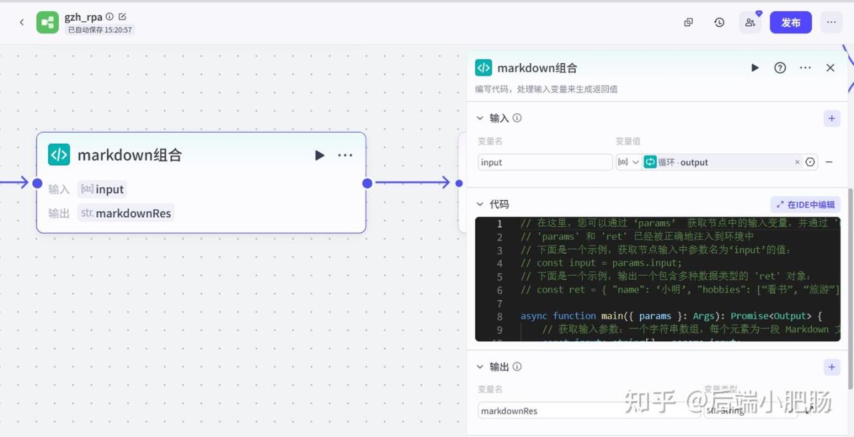Test-run node from side panel play icon
The image size is (854, 437).
pos(755,68)
